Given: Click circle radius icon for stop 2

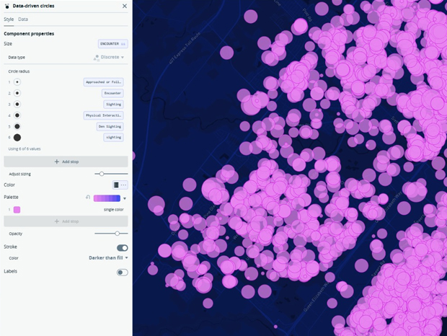Looking at the screenshot, I should (17, 93).
